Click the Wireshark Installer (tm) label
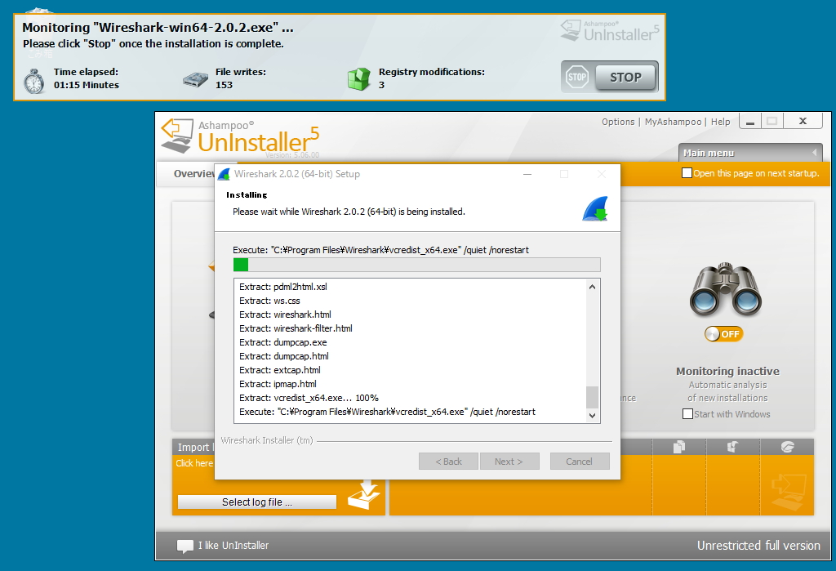 pos(267,440)
